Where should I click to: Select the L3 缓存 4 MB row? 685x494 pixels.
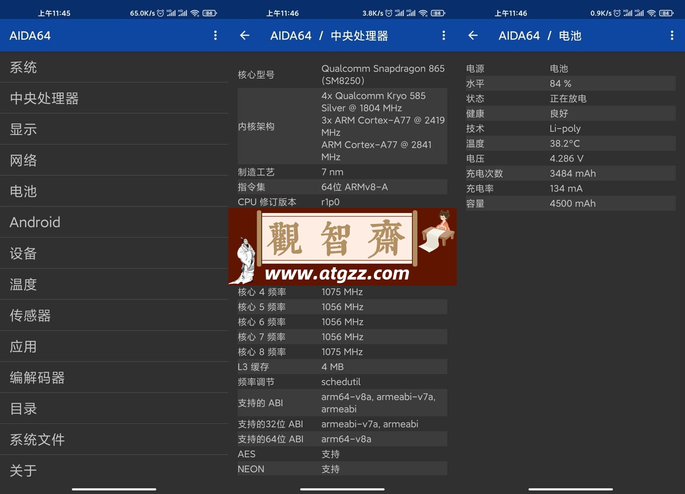[342, 367]
